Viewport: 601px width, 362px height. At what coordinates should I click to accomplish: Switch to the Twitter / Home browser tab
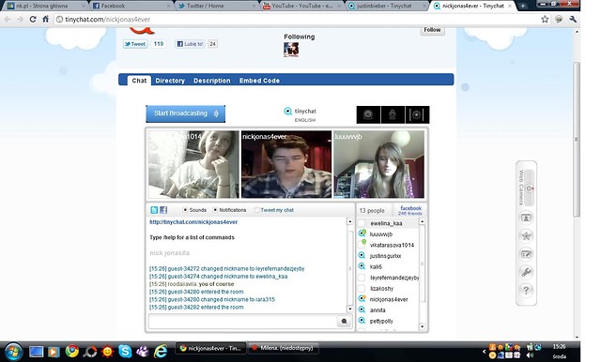tap(217, 6)
